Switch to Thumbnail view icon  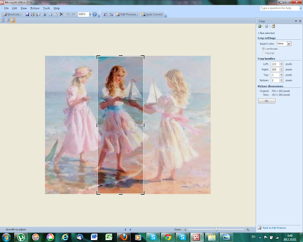[x=3, y=21]
